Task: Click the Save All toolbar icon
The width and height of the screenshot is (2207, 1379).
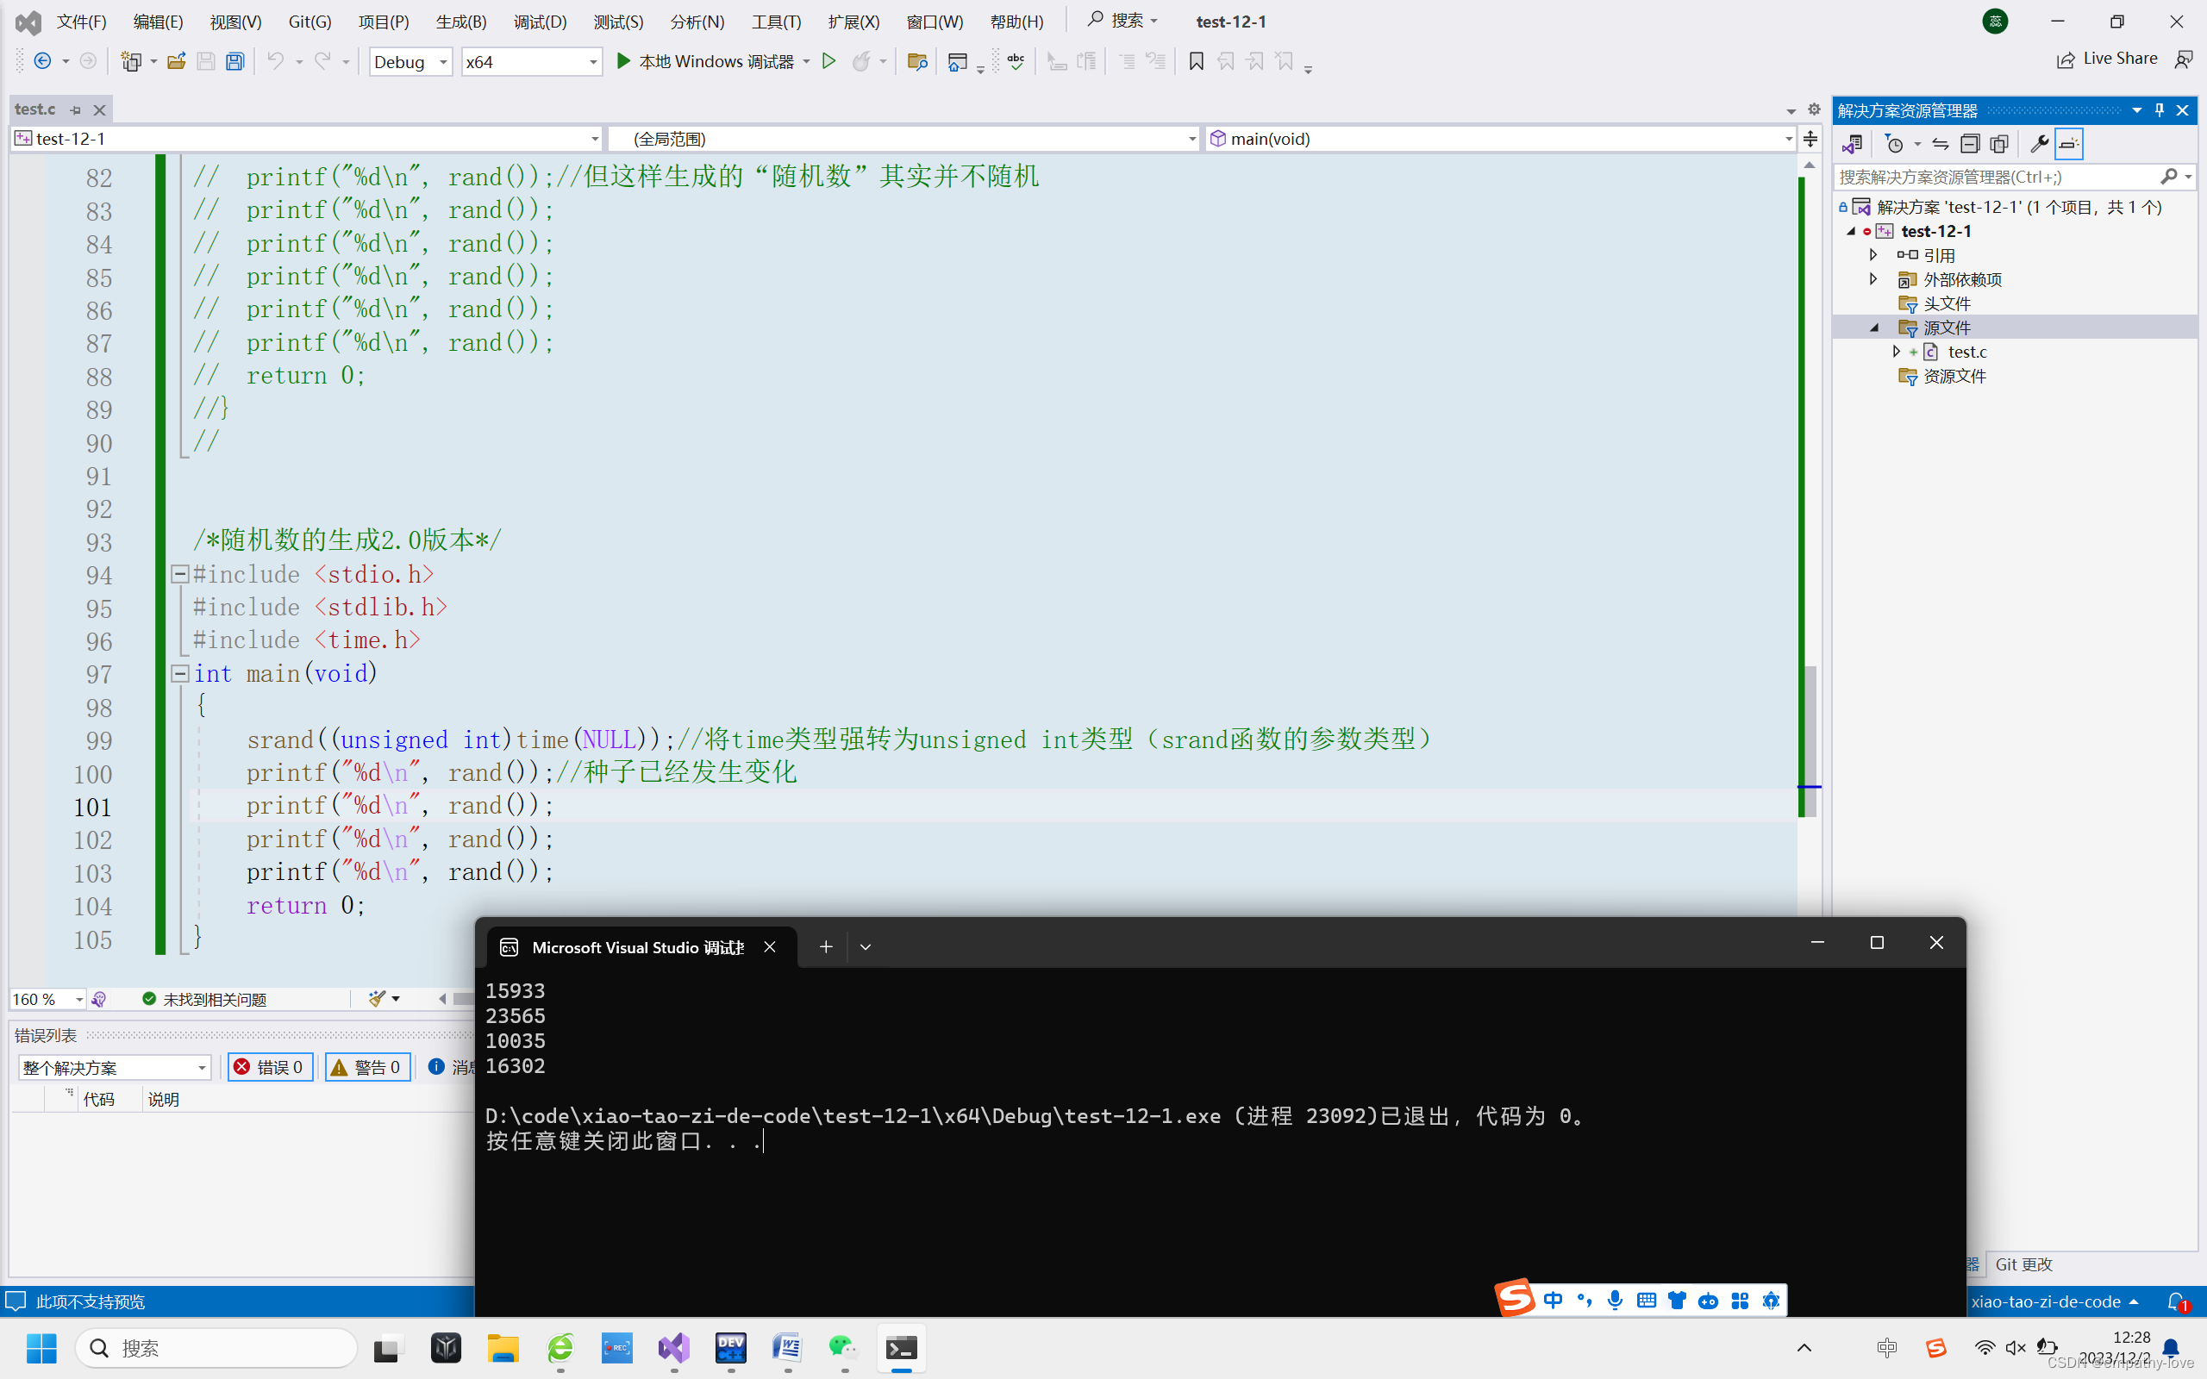Action: point(235,61)
